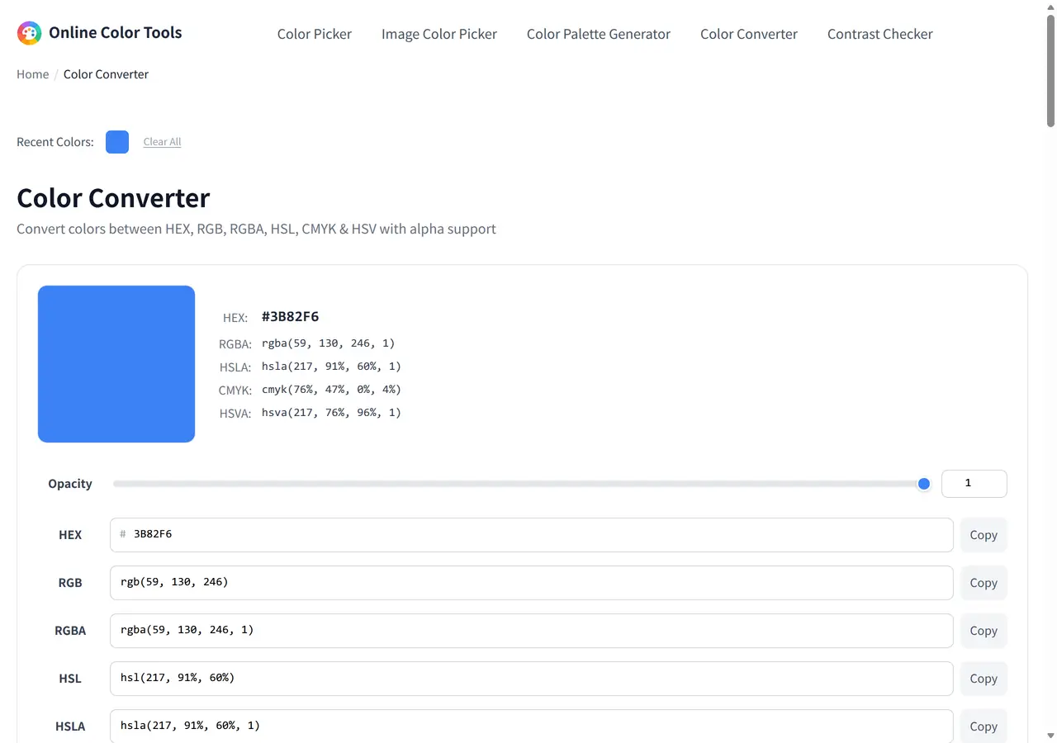Click the Online Color Tools palette logo
This screenshot has height=743, width=1057.
[x=29, y=33]
